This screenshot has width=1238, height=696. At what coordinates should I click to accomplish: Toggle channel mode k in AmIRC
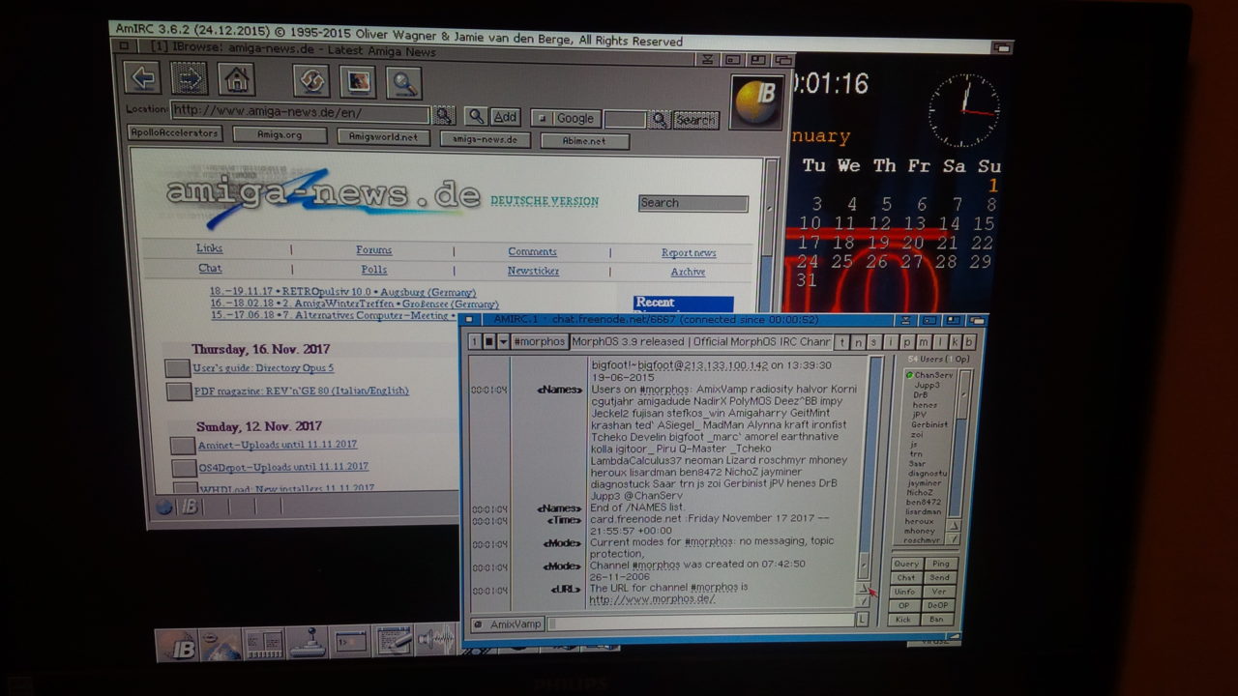point(954,342)
